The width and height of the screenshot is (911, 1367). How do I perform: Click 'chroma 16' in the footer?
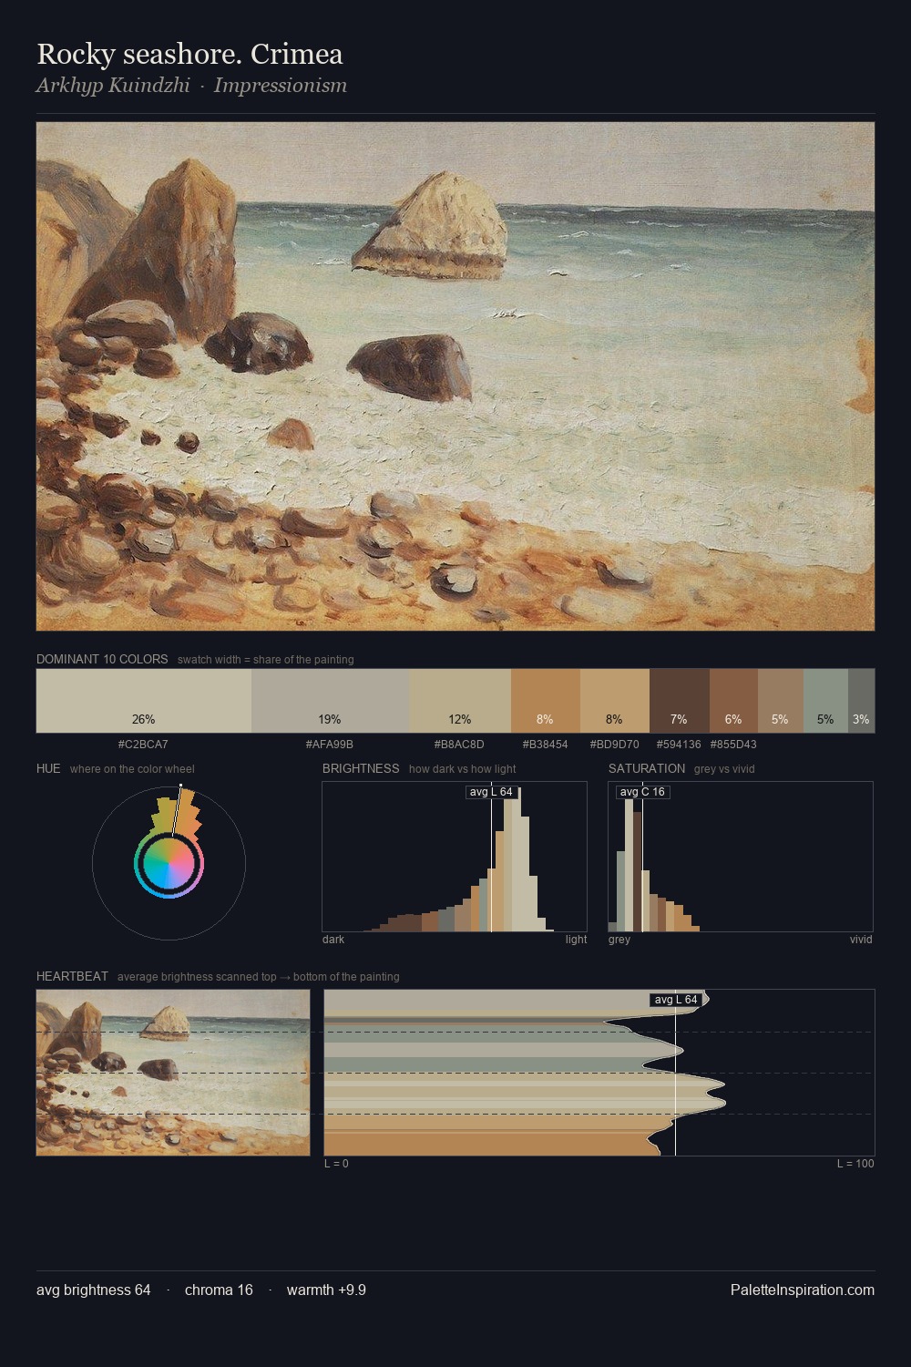pos(219,1290)
